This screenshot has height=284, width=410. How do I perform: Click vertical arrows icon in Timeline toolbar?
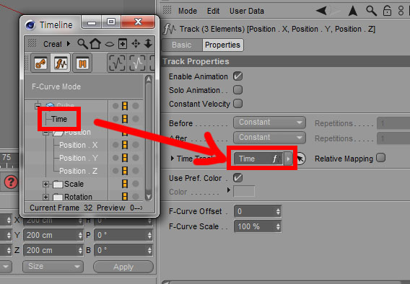pyautogui.click(x=148, y=43)
